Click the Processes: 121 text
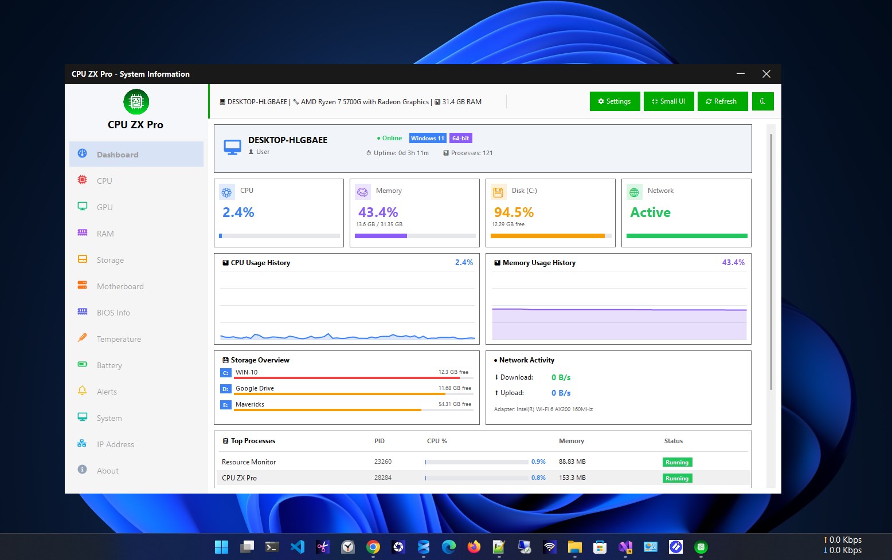Viewport: 892px width, 560px height. pyautogui.click(x=468, y=153)
